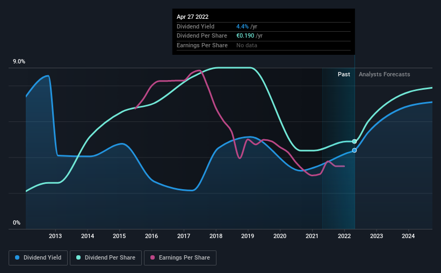The width and height of the screenshot is (441, 273).
Task: Click the blue Dividend Yield legend dot
Action: (17, 257)
